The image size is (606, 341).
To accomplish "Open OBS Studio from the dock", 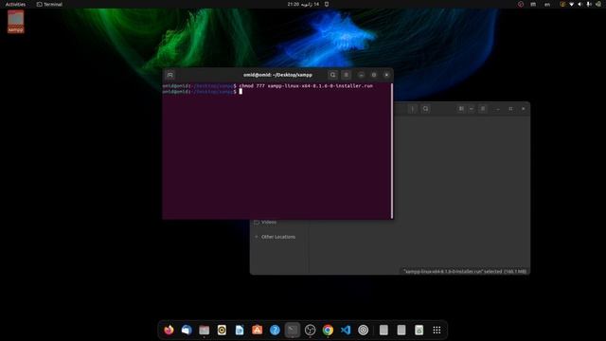I will click(310, 330).
